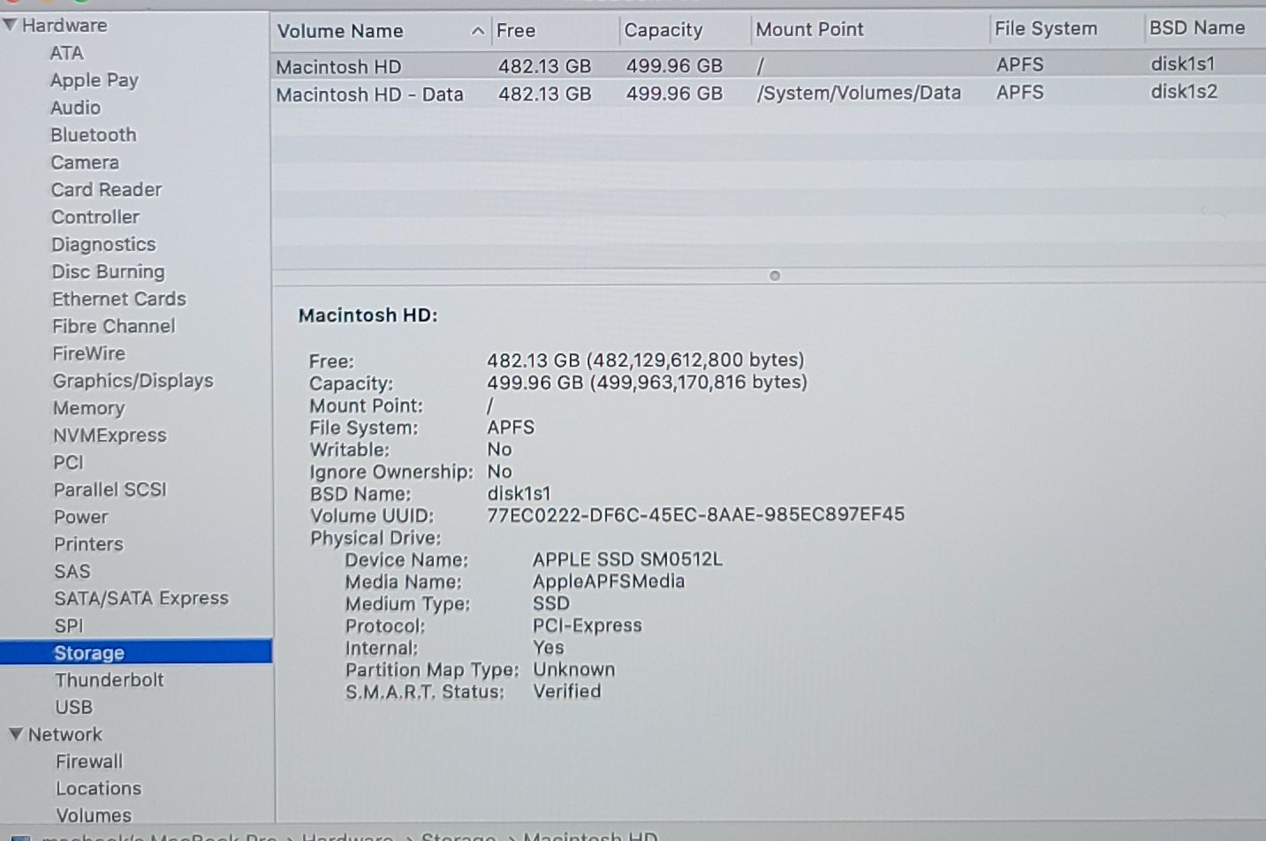Collapse the Hardware section triangle

10,25
